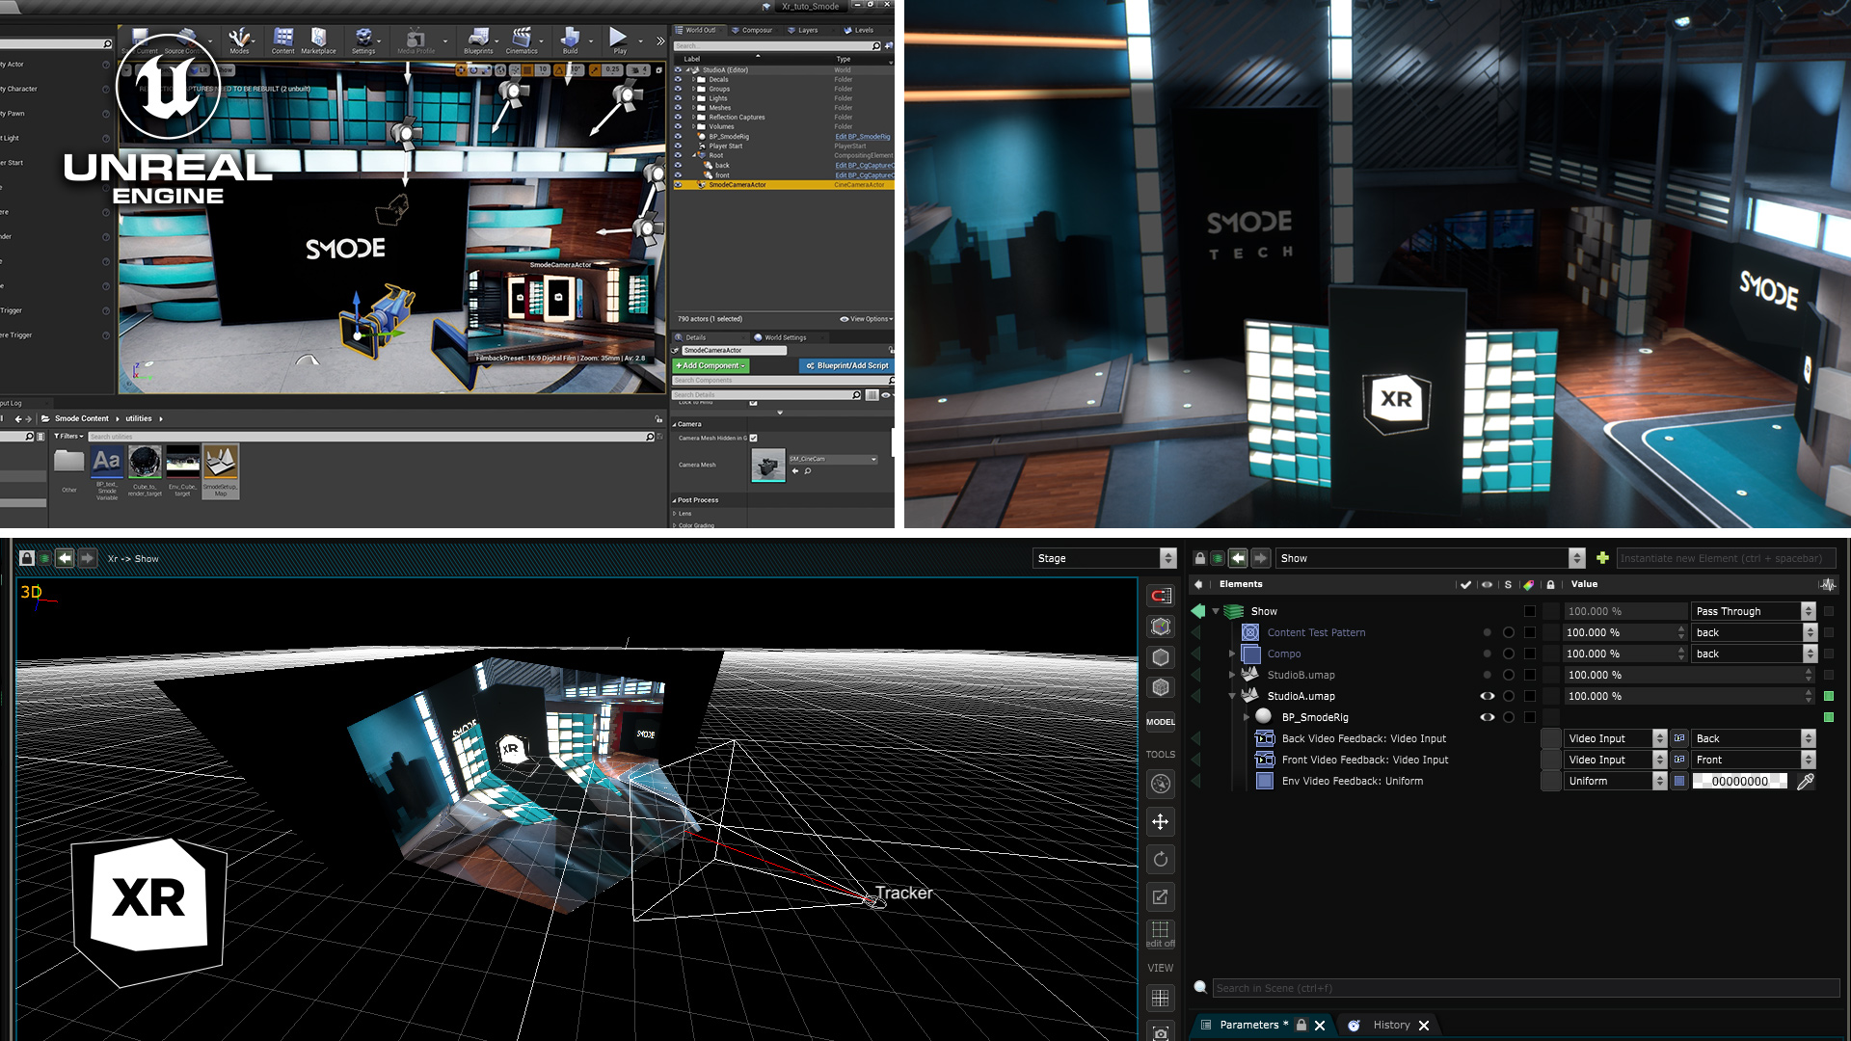The width and height of the screenshot is (1851, 1041).
Task: Select the move tool in Smode sidebar
Action: [x=1161, y=822]
